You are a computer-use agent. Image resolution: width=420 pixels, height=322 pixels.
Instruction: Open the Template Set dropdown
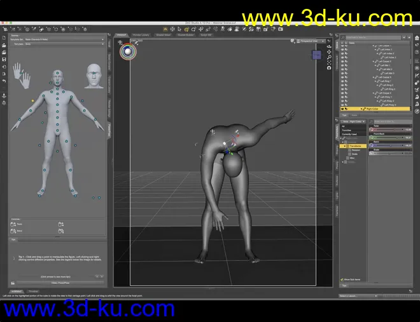[63, 39]
